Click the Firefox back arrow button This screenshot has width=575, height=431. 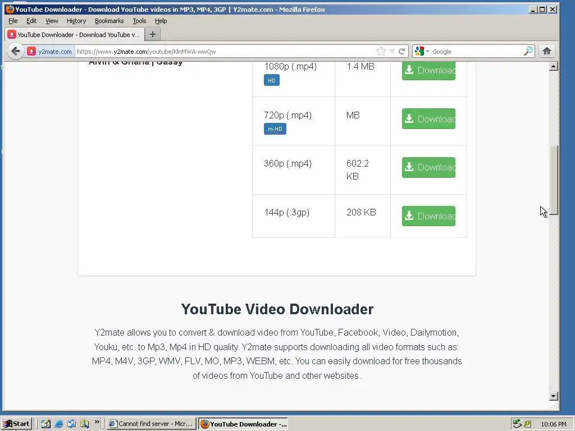[15, 51]
